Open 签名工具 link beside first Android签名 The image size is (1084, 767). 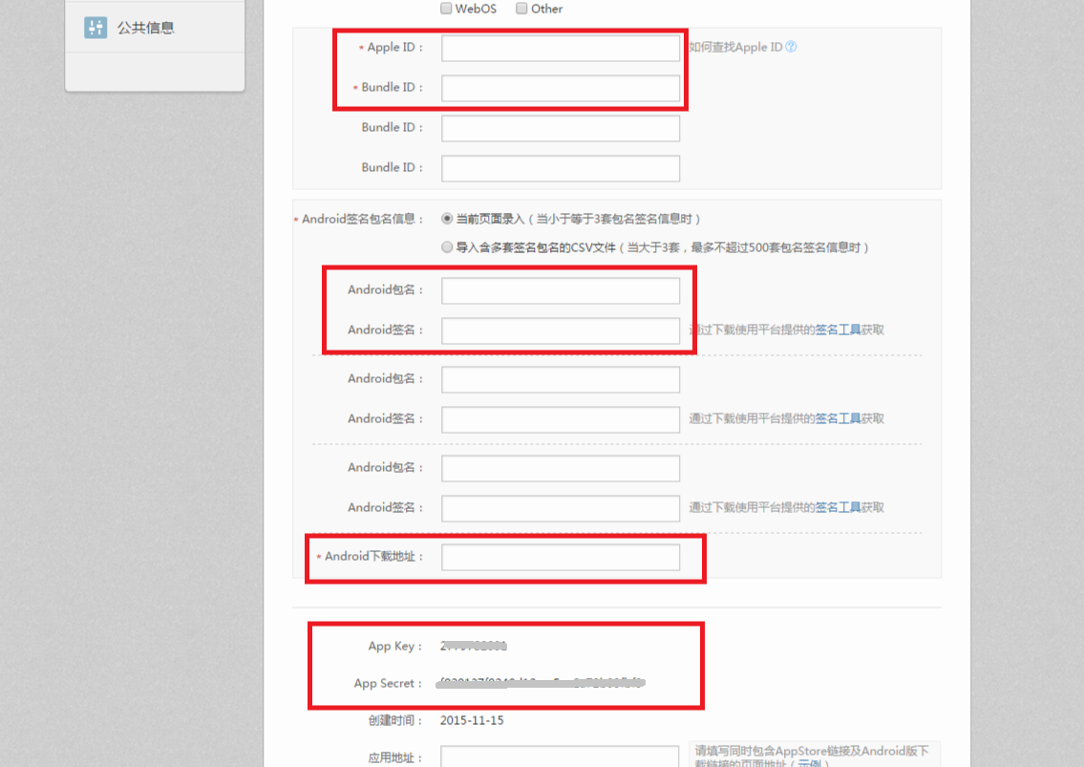tap(838, 330)
